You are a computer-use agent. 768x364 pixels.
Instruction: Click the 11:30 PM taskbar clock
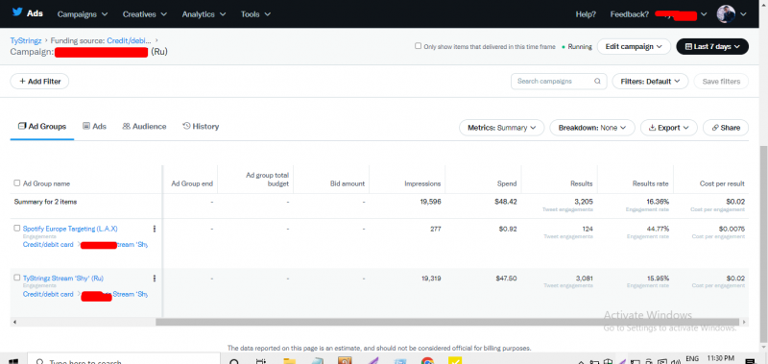coord(721,359)
